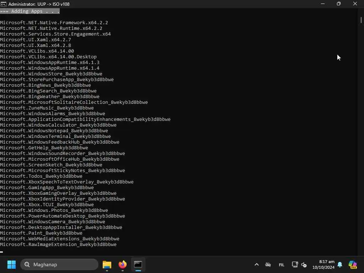Minimize the UUP -> ISO window
This screenshot has width=364, height=273.
coord(323,4)
